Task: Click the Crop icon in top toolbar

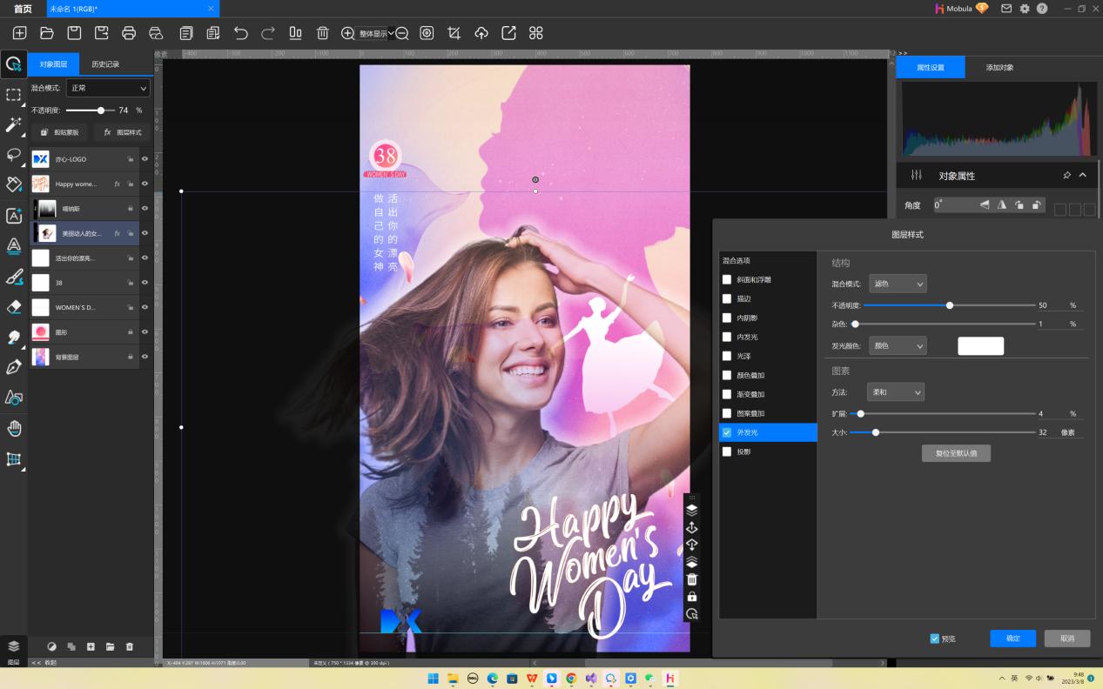Action: [454, 33]
